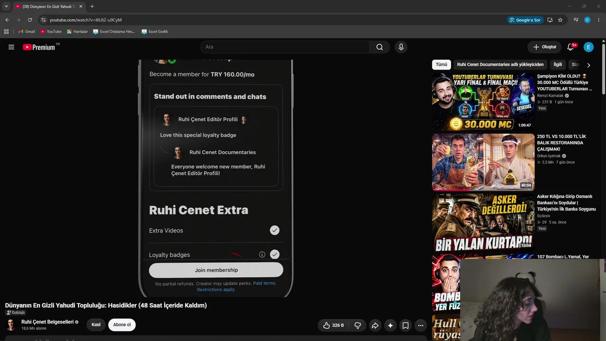The height and width of the screenshot is (341, 606).
Task: Open more actions below the video
Action: 420,325
